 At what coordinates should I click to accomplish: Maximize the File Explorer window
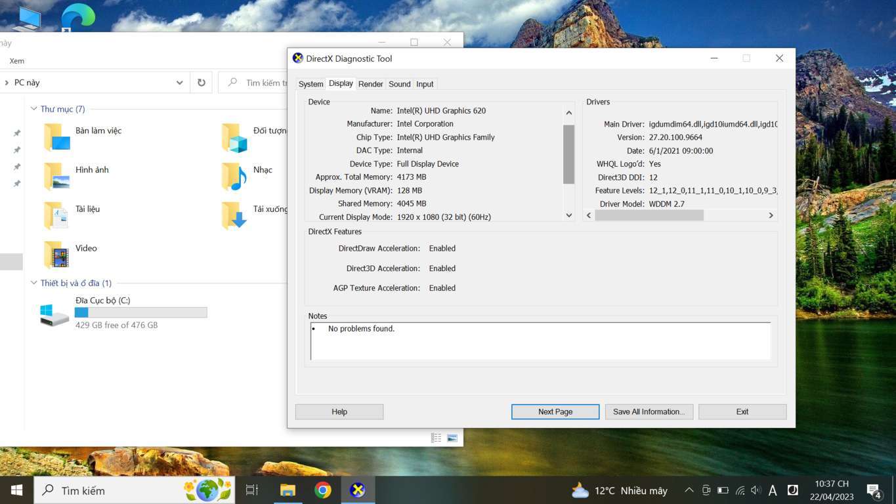[414, 42]
